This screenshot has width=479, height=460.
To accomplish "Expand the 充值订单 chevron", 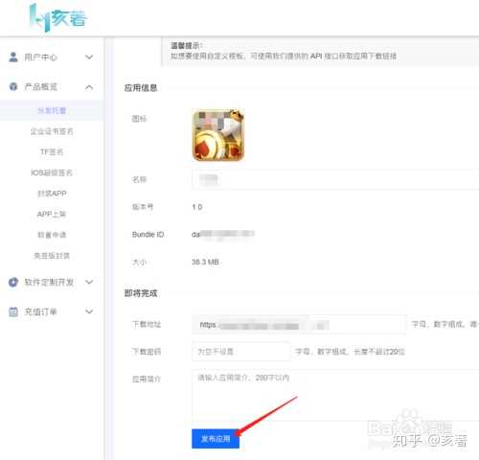I will [89, 311].
